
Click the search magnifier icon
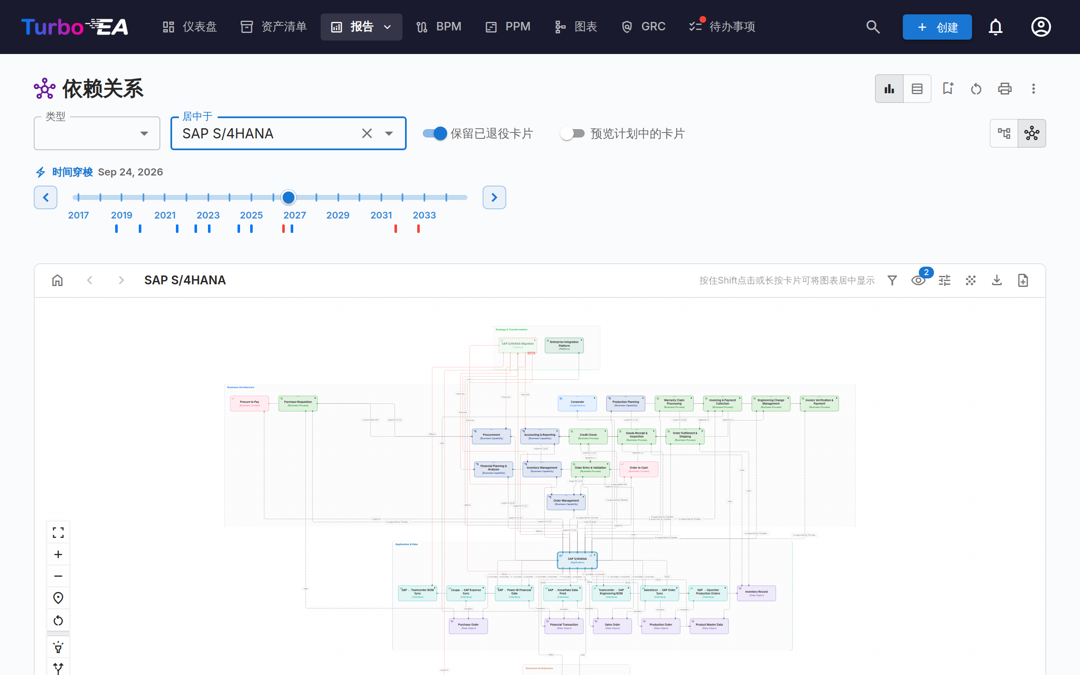pyautogui.click(x=873, y=27)
